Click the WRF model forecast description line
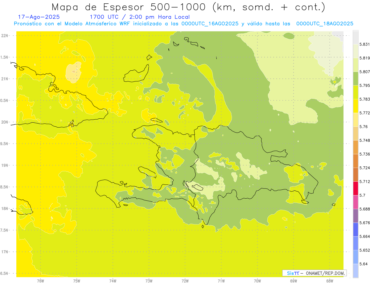This screenshot has height=285, width=370. [183, 24]
